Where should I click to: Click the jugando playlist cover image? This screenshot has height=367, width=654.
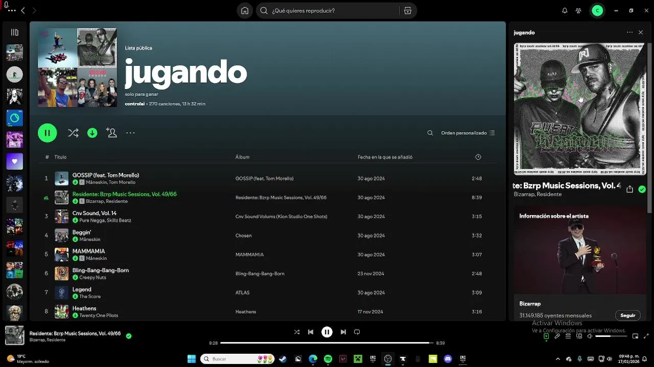pyautogui.click(x=77, y=67)
